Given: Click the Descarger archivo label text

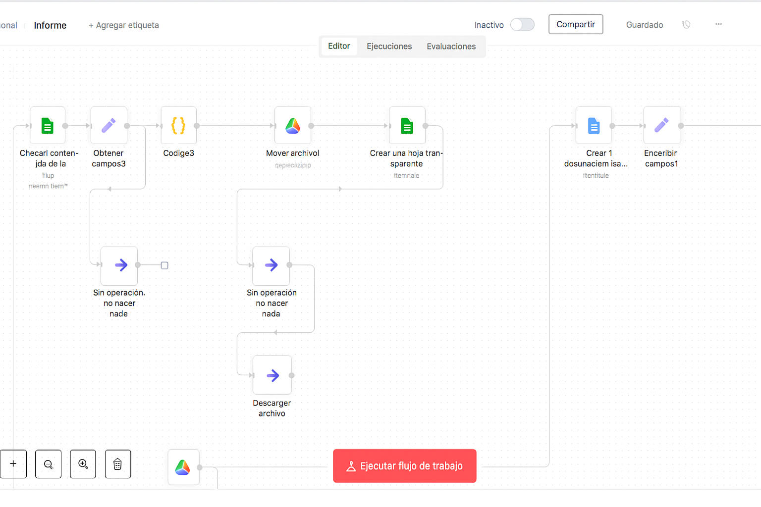Looking at the screenshot, I should tap(272, 408).
